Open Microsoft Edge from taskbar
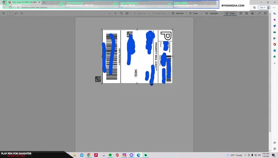Viewport: 278px width, 158px height. (139, 155)
